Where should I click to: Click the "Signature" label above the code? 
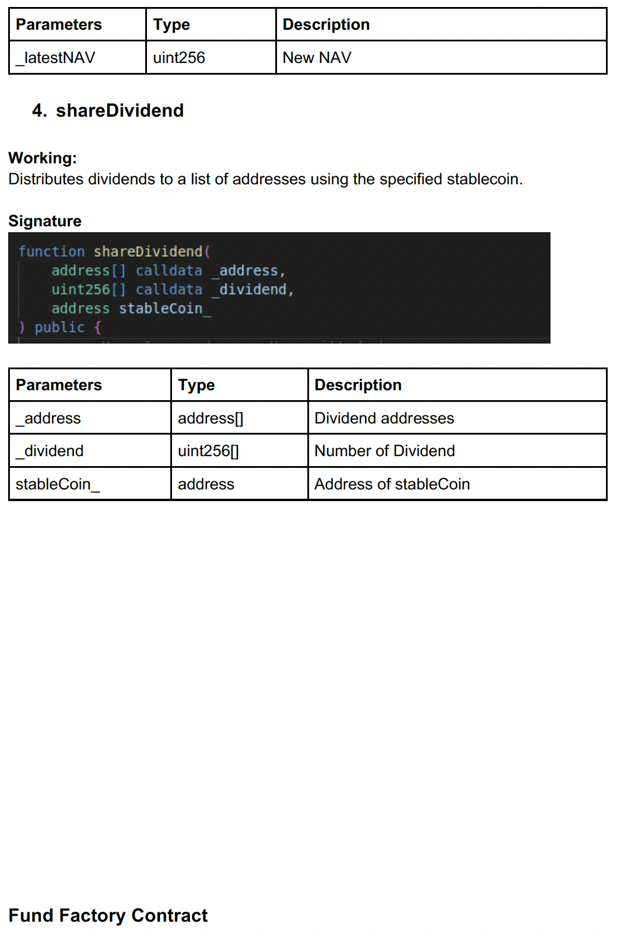[x=45, y=221]
